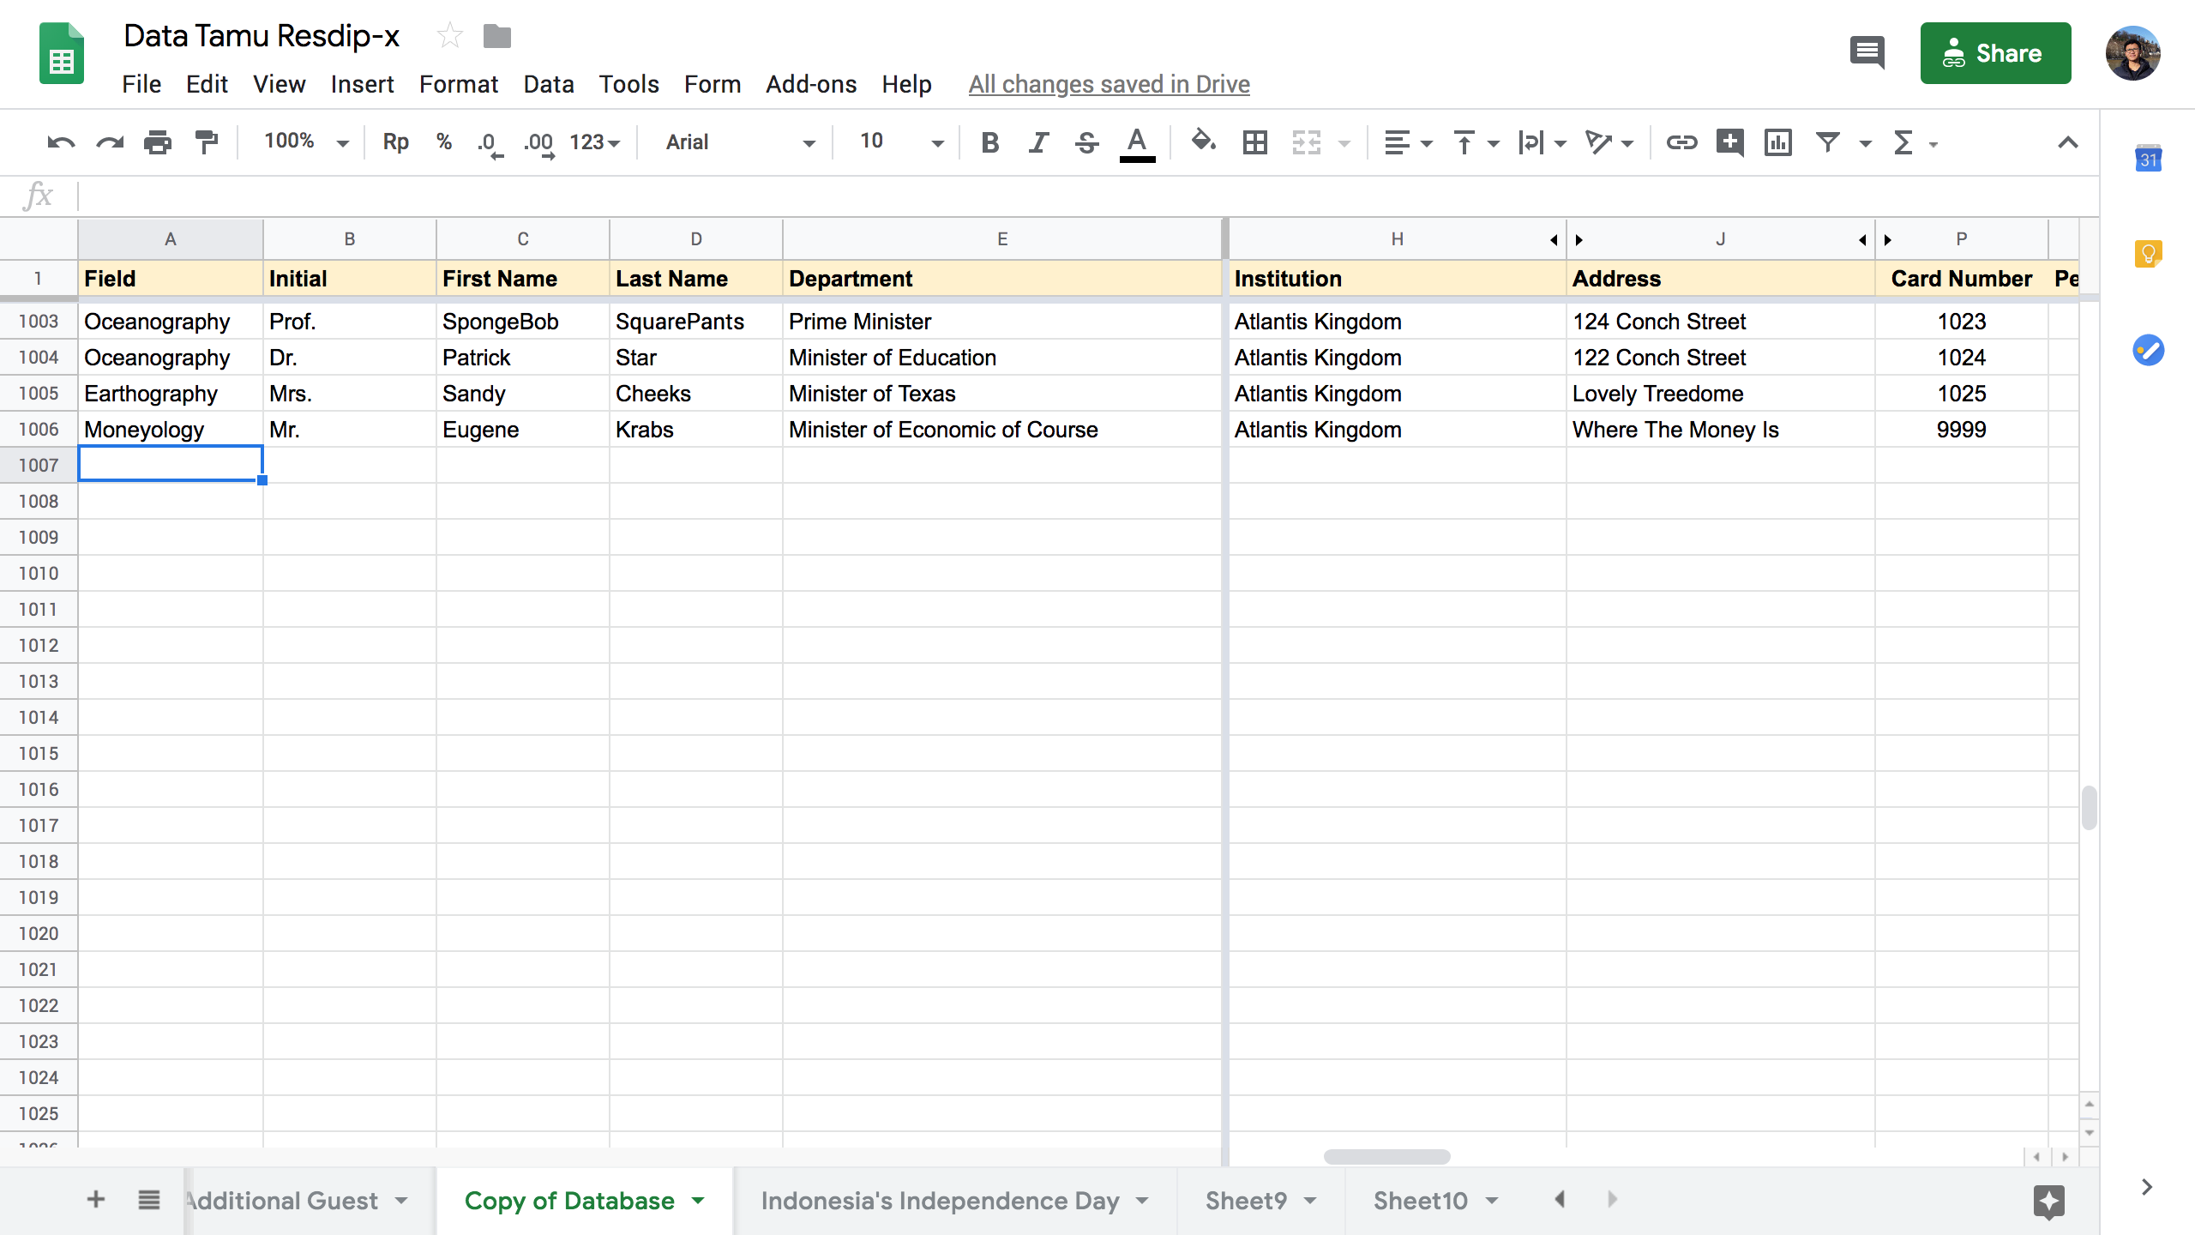Open Explore panel button
This screenshot has width=2195, height=1235.
[x=2049, y=1202]
